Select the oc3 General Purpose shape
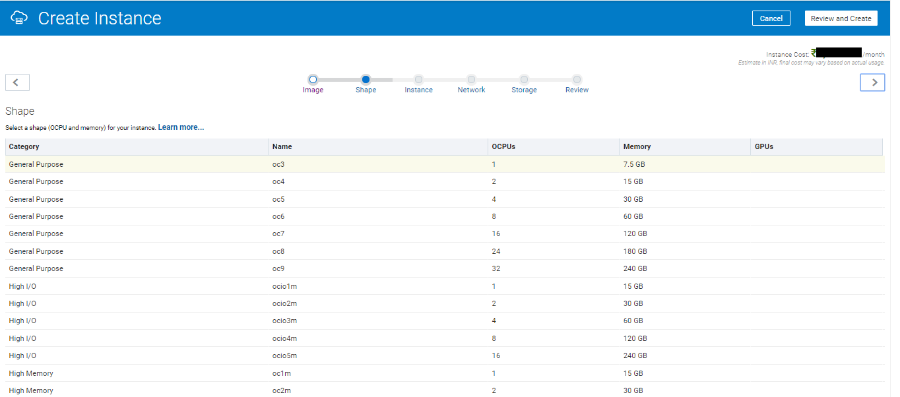This screenshot has width=900, height=397. point(278,164)
